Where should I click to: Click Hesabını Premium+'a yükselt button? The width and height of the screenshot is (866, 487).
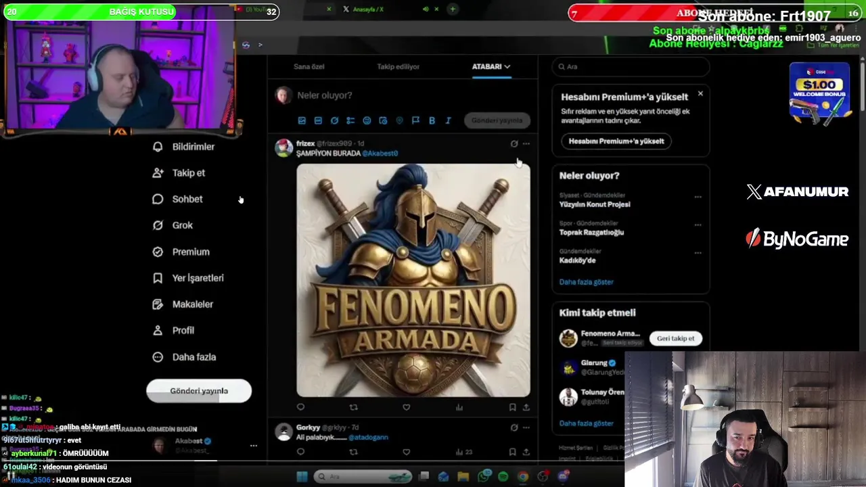[x=616, y=141]
